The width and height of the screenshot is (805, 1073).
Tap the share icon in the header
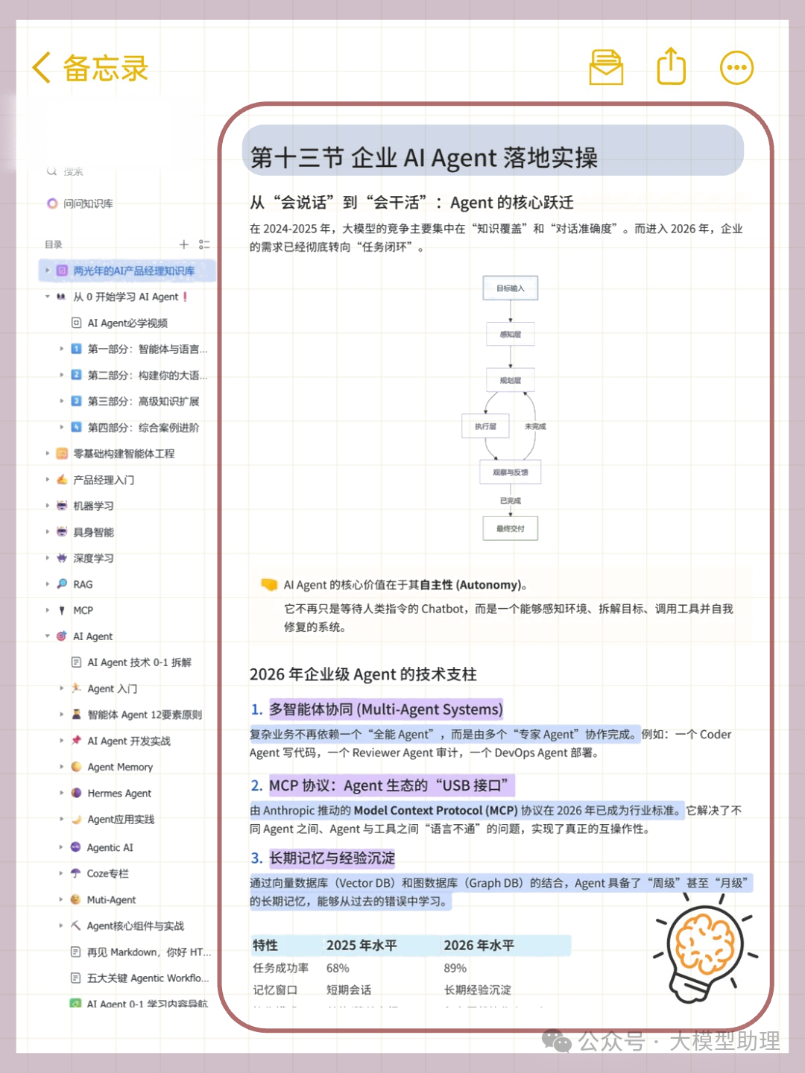[x=671, y=66]
